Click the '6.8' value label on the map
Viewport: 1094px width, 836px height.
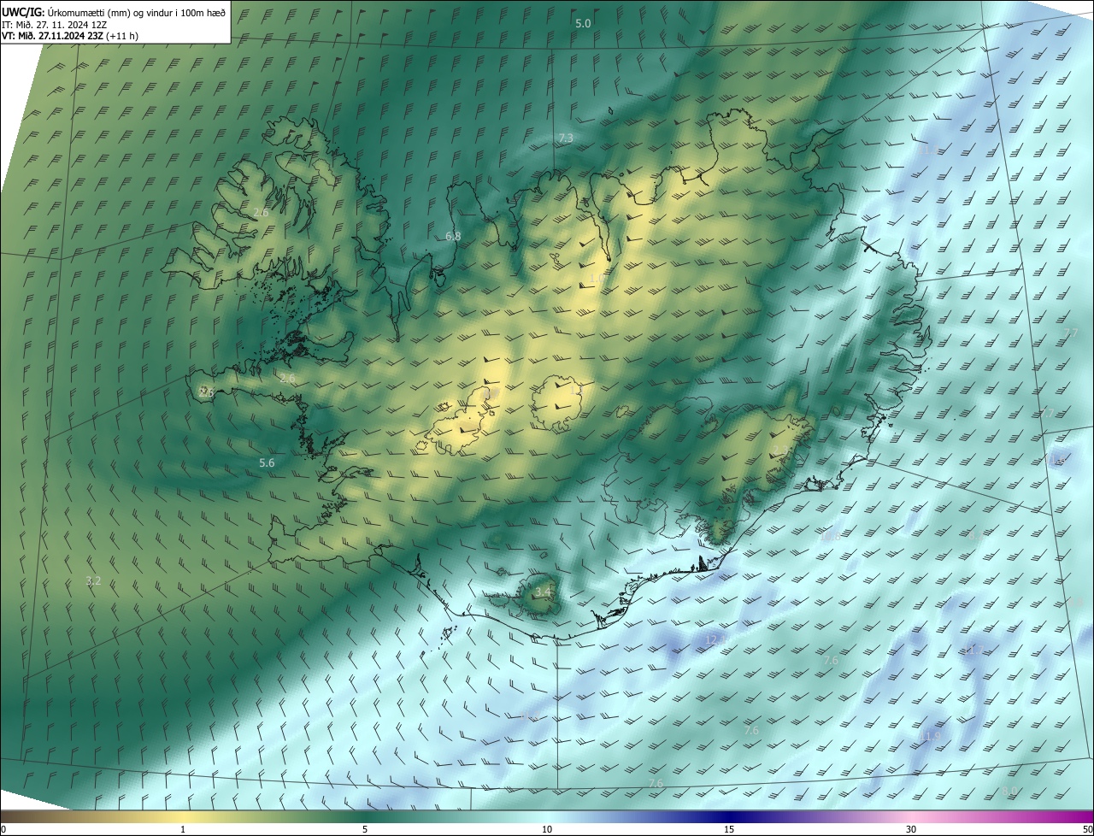(454, 236)
